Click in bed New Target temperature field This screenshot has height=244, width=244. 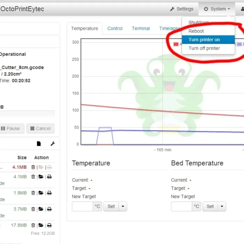tap(182, 206)
